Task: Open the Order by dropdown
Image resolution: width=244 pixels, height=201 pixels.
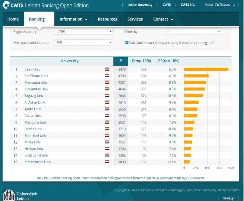Action: pyautogui.click(x=193, y=31)
